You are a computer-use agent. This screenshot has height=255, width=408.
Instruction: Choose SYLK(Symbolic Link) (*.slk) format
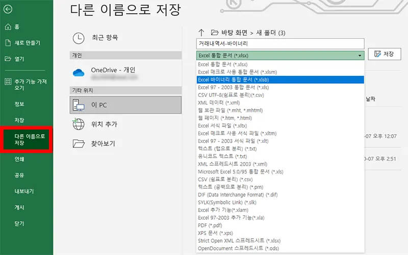tap(280, 202)
